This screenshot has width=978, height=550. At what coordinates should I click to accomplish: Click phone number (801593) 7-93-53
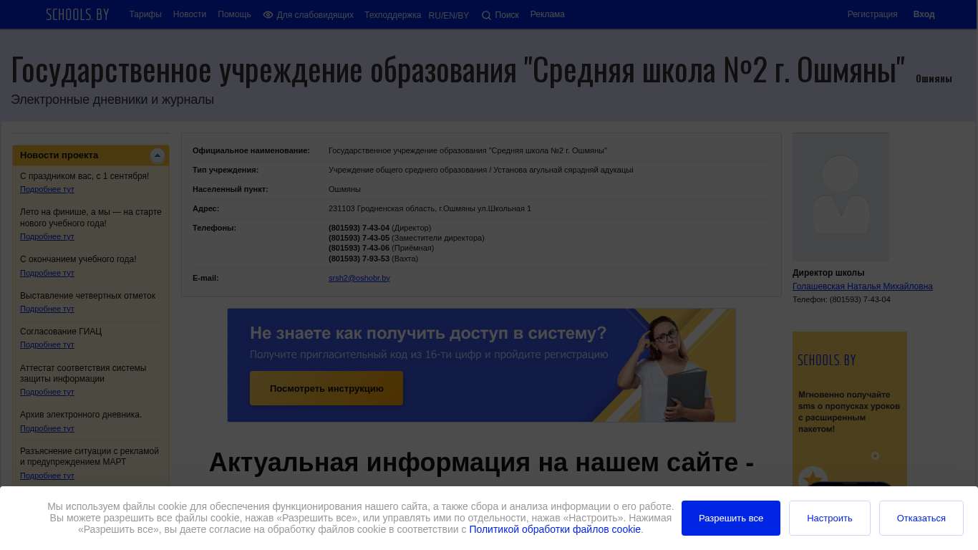(x=359, y=259)
